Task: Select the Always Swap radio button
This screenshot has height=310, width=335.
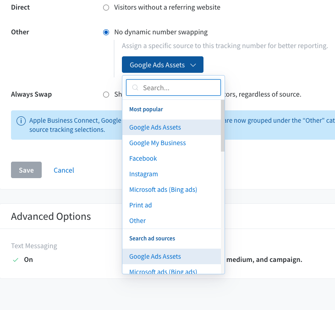Action: (106, 95)
